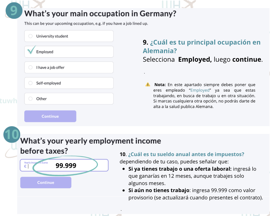Image resolution: width=270 pixels, height=216 pixels.
Task: Click the "What's your yearly employment income" title
Action: 91,141
